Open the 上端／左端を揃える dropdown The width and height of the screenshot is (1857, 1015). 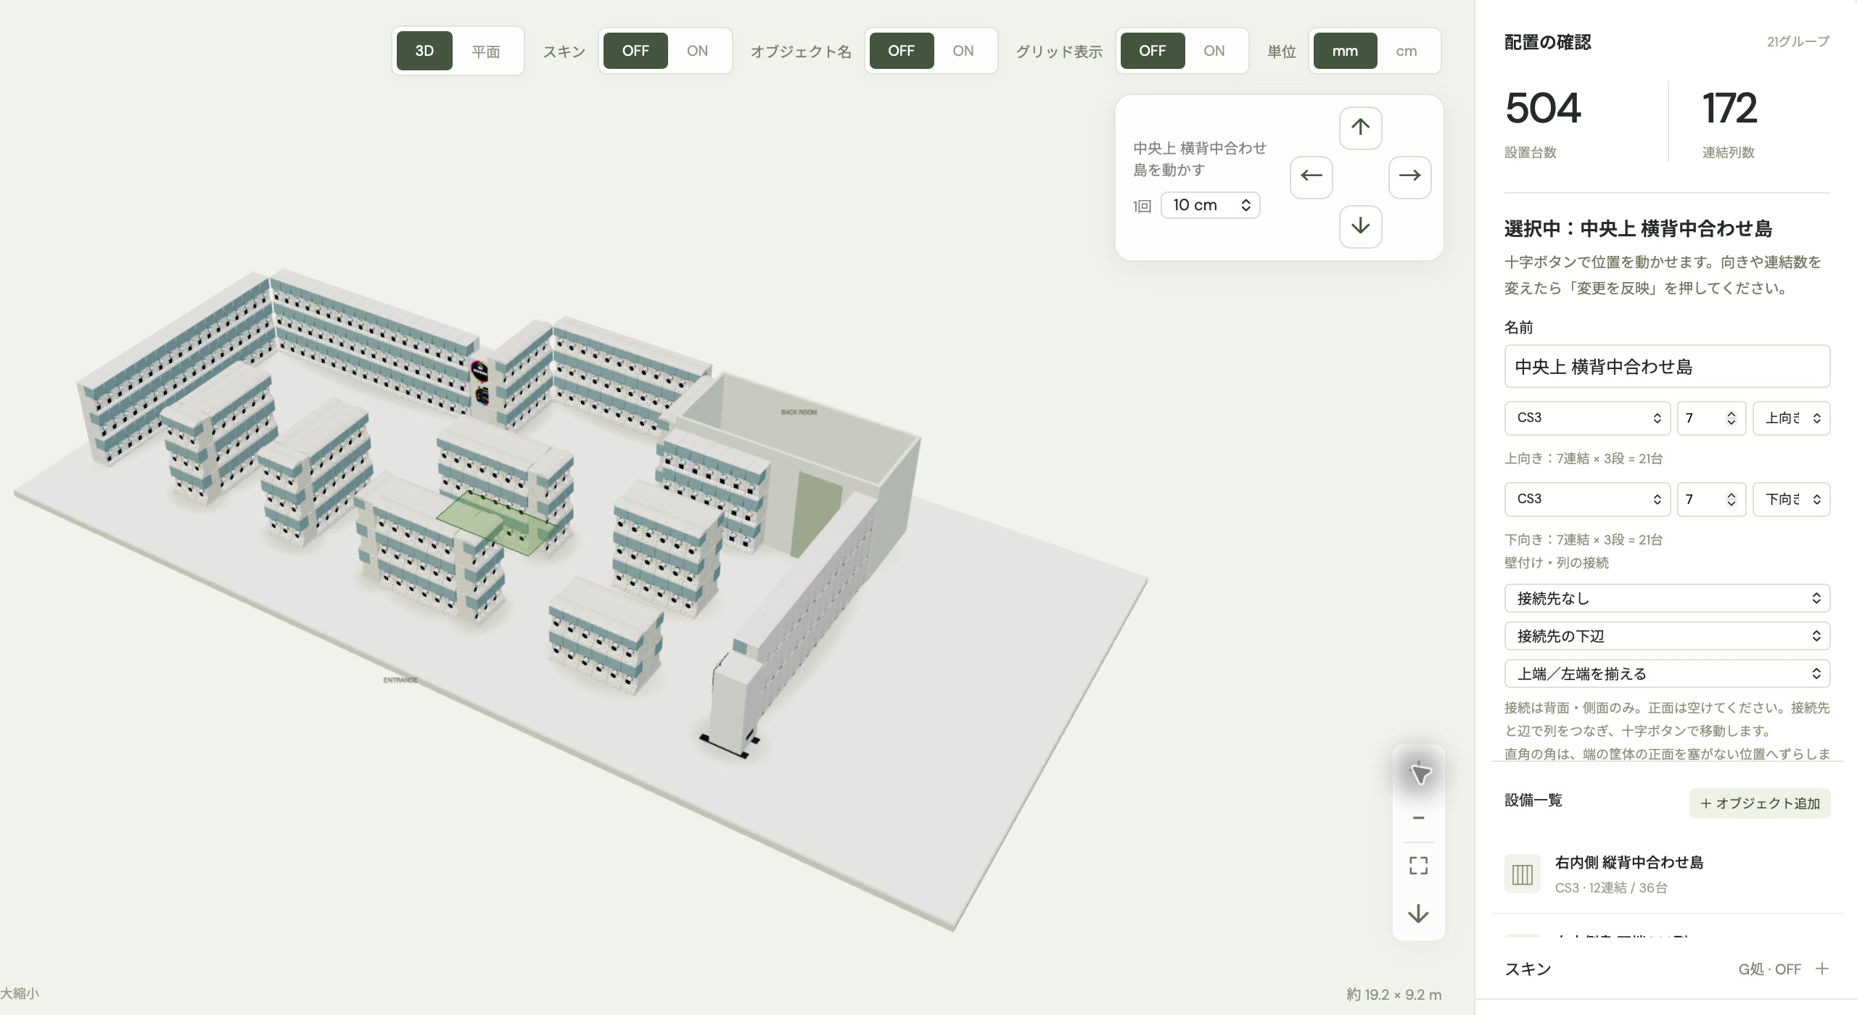[1667, 674]
